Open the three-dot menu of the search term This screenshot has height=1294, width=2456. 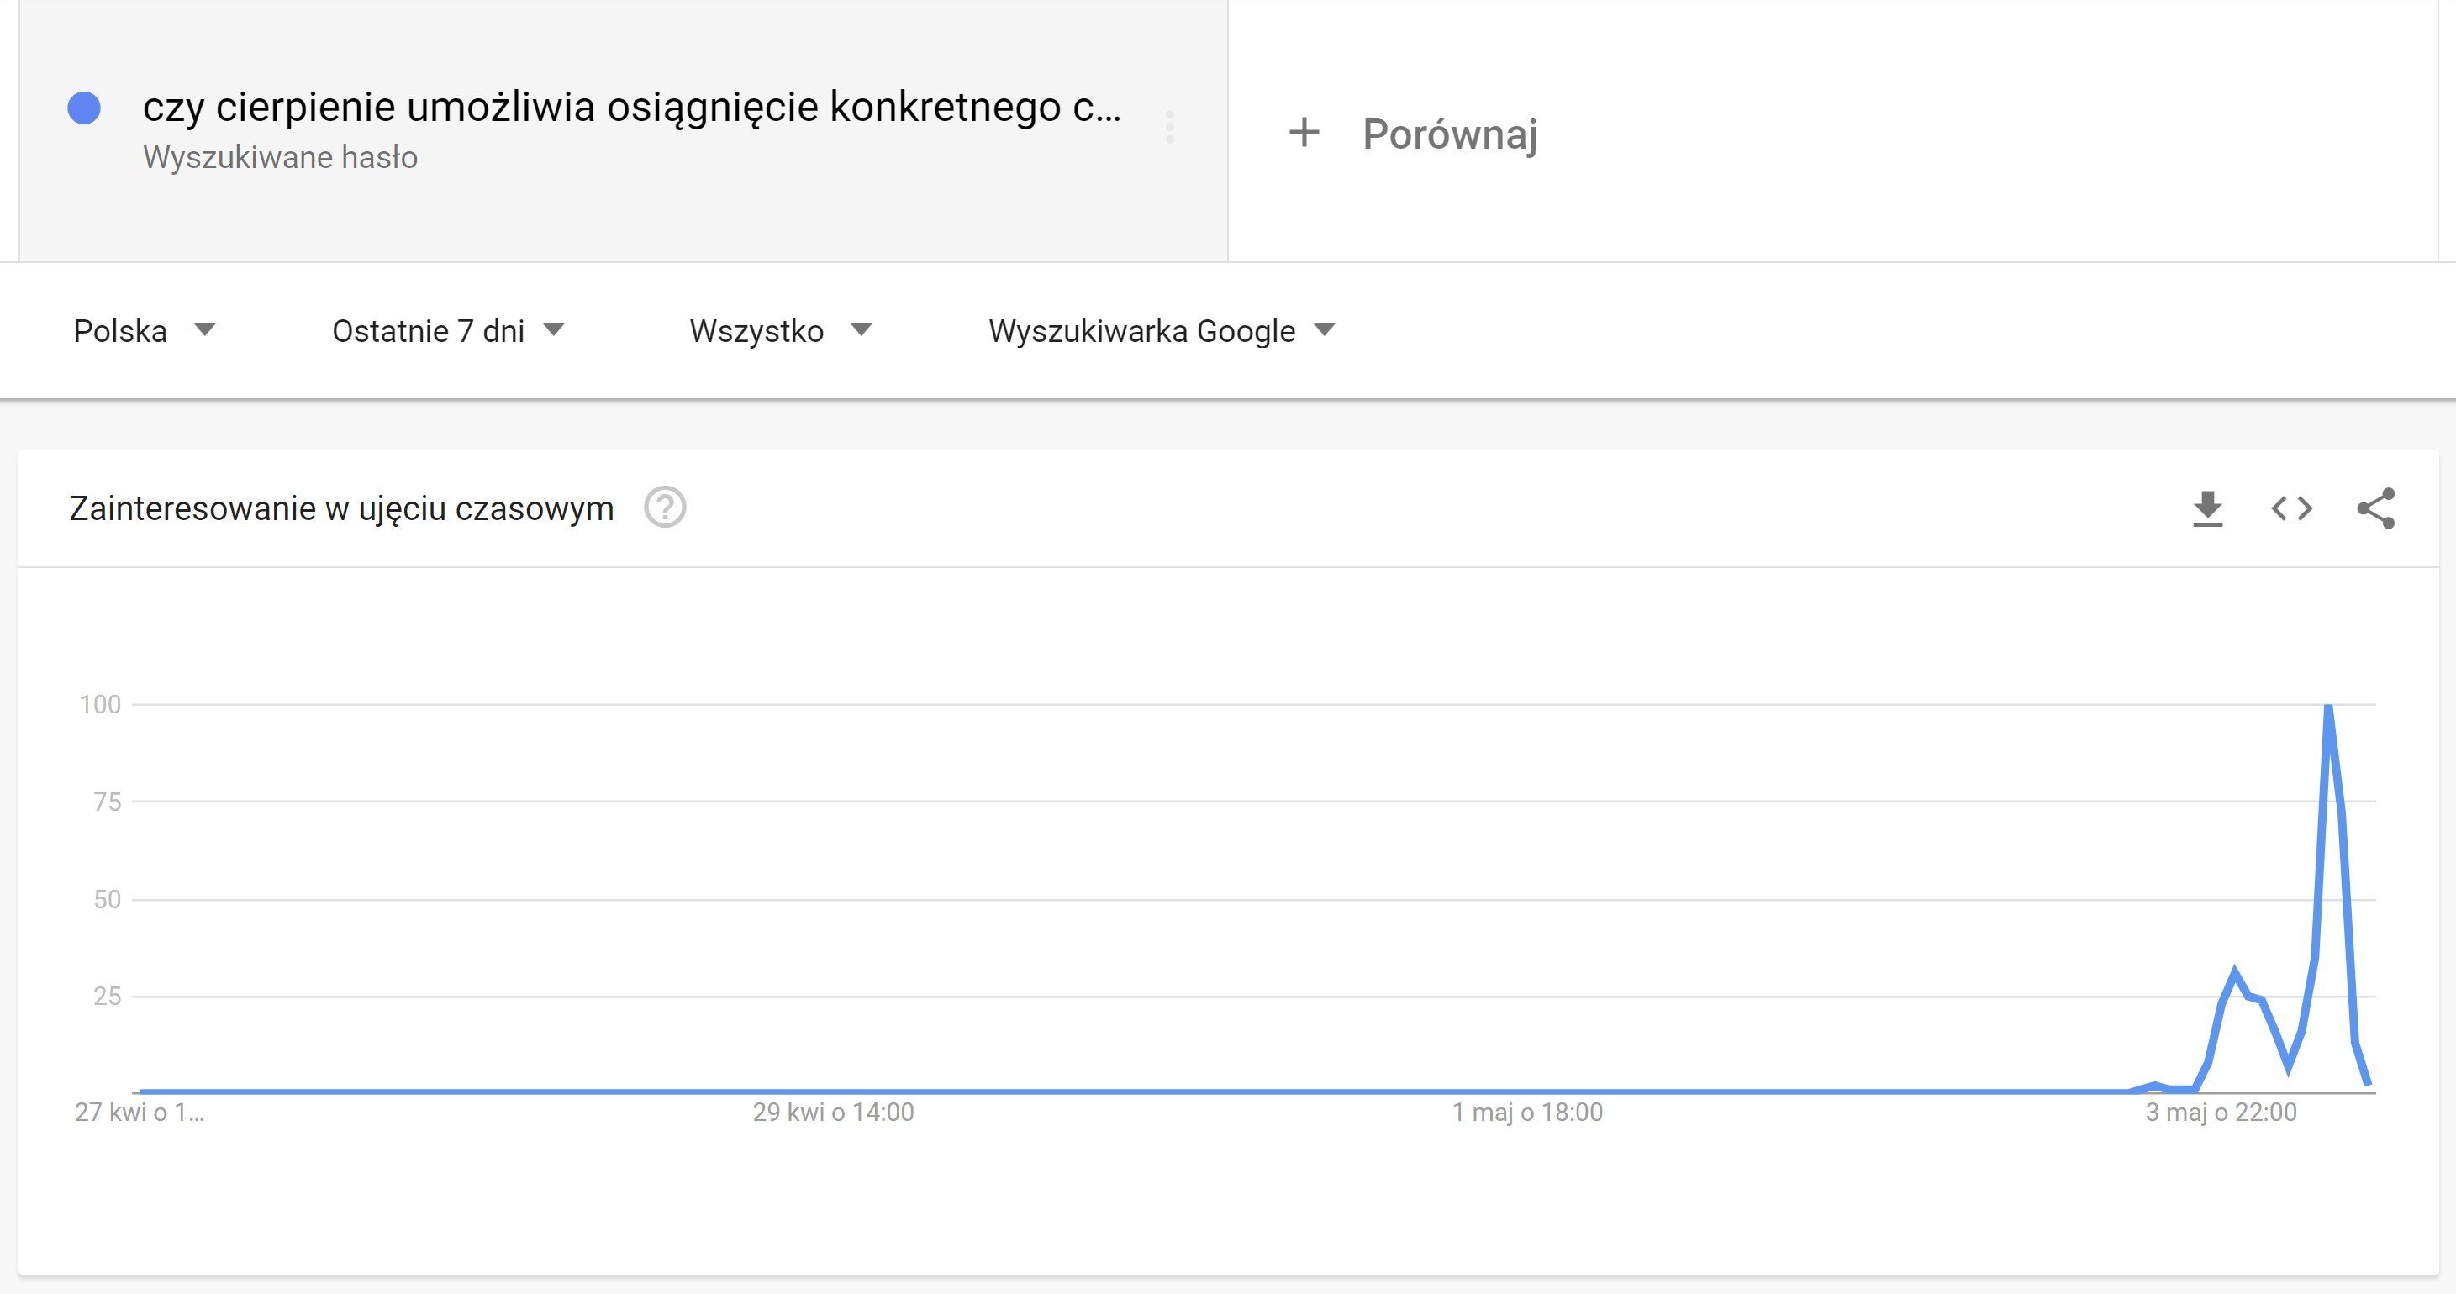(x=1170, y=127)
